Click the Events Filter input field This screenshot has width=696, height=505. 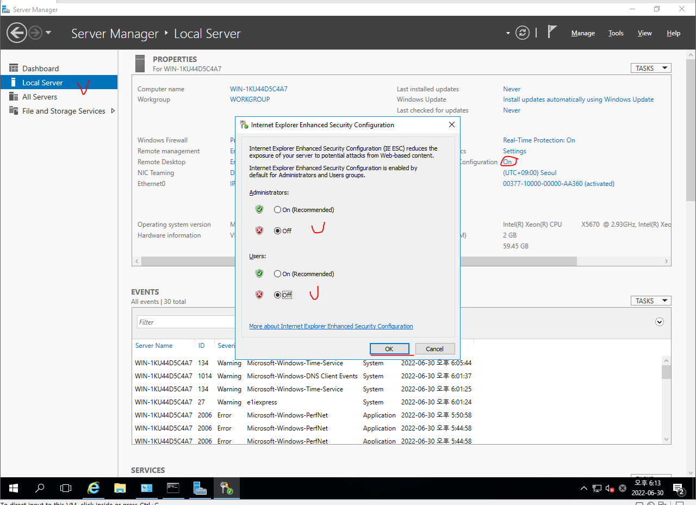tap(186, 322)
